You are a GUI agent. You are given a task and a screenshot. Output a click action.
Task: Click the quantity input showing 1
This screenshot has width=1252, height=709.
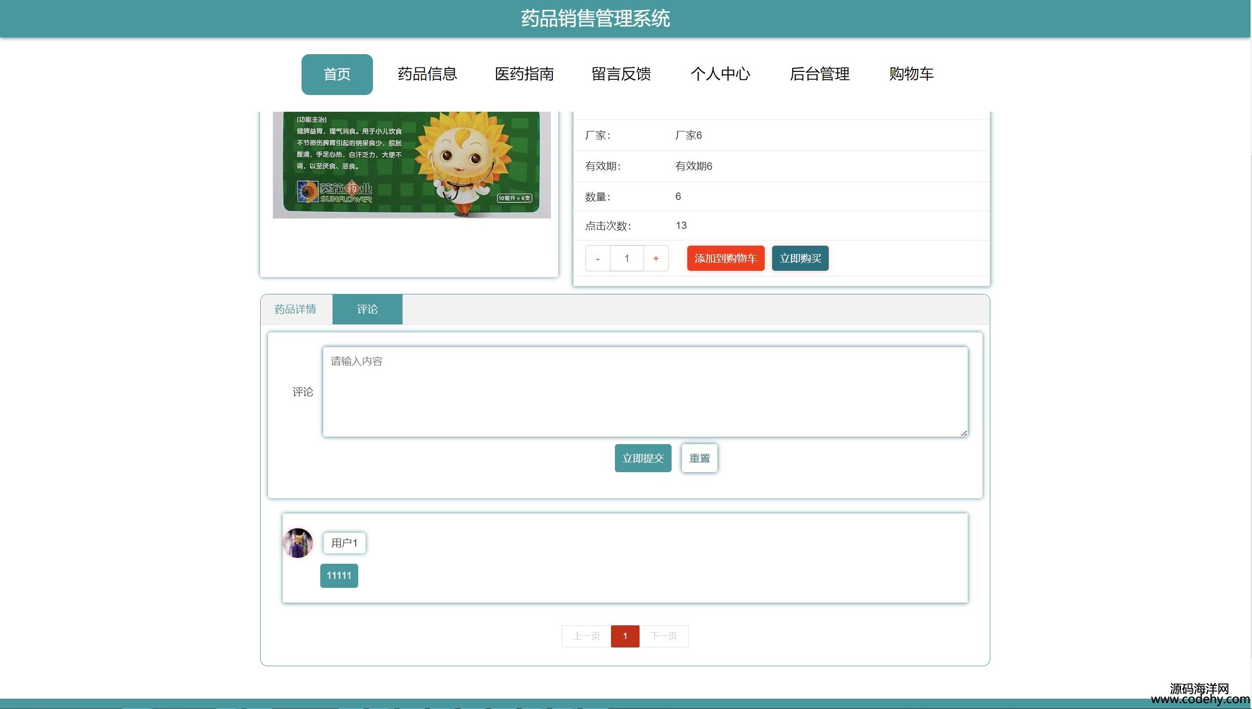pyautogui.click(x=627, y=258)
